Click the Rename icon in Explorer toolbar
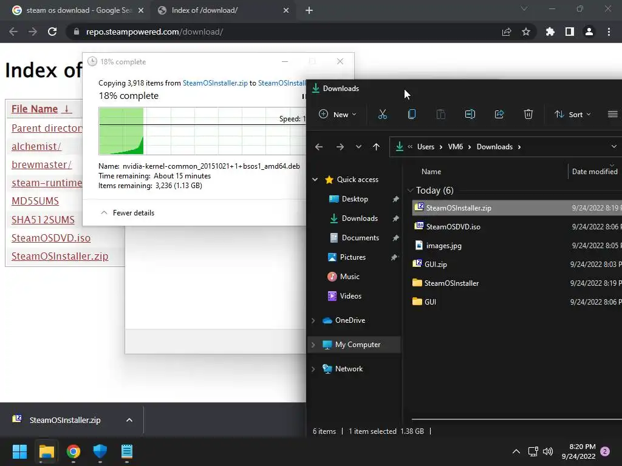 (470, 115)
